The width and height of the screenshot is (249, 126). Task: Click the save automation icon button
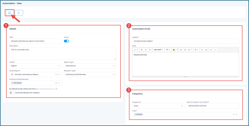10,13
